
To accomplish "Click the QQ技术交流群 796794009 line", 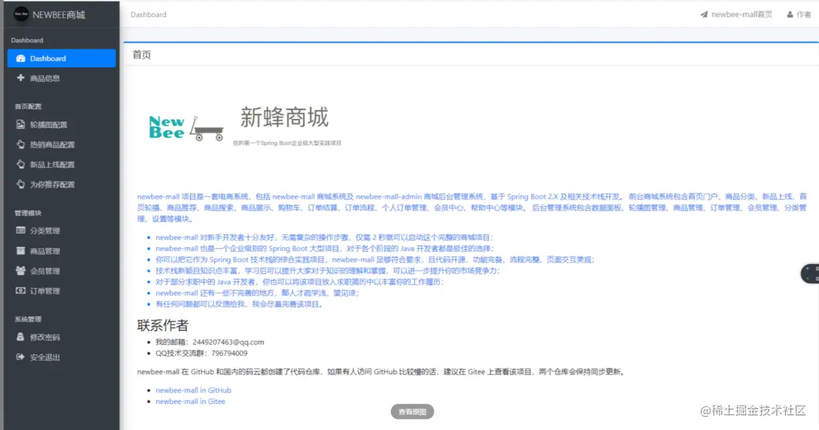I will [201, 353].
